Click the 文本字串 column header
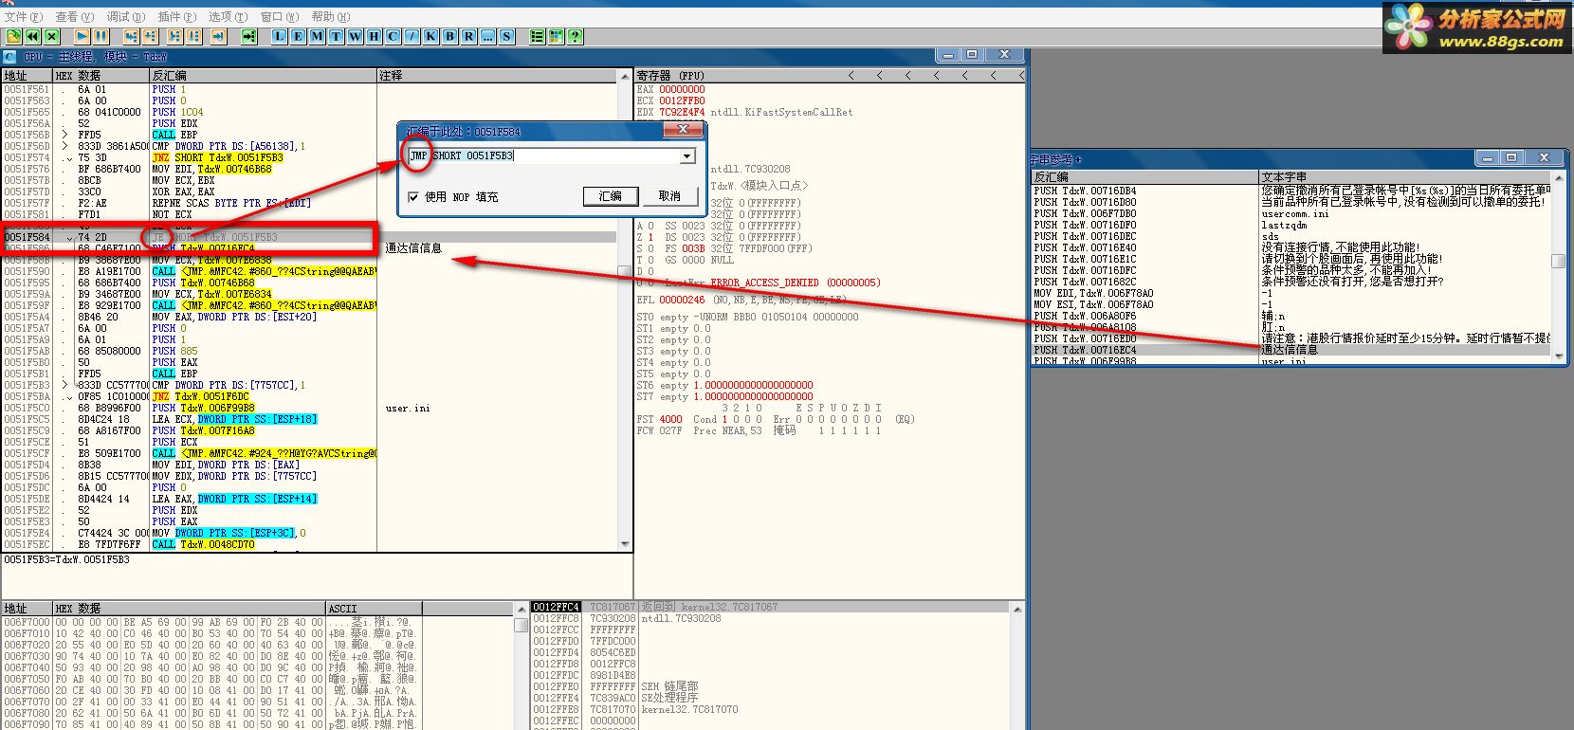1574x730 pixels. (1404, 177)
